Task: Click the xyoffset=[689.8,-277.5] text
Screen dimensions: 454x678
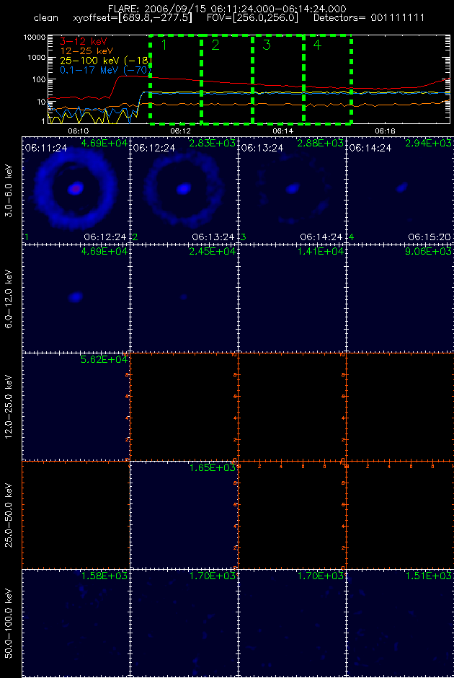Action: [133, 18]
